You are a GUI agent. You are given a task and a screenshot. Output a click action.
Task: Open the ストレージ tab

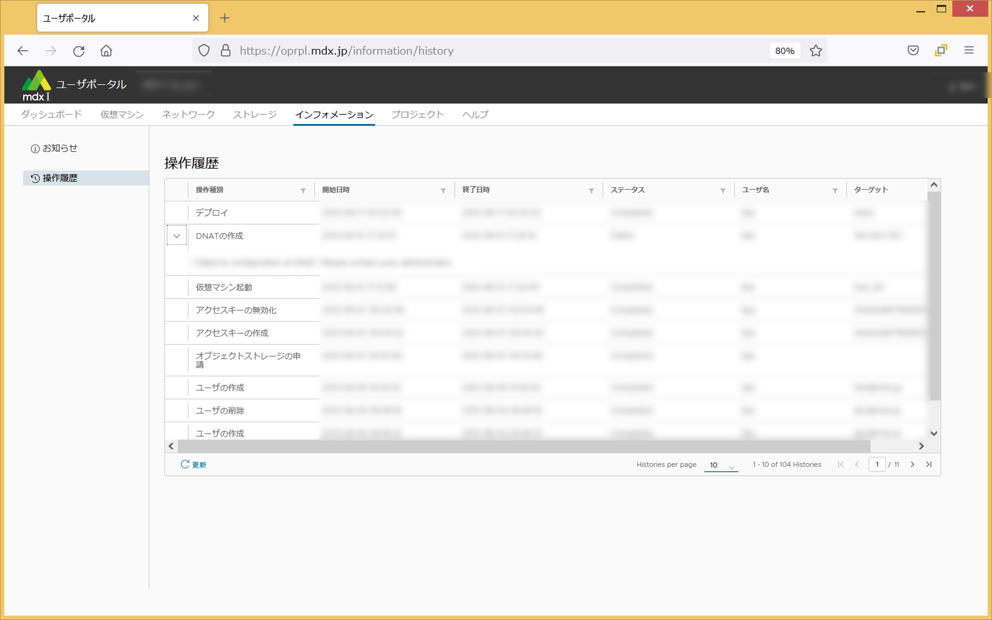(x=255, y=114)
